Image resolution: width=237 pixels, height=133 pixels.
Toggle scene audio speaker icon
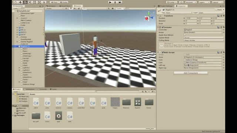[x=75, y=8]
